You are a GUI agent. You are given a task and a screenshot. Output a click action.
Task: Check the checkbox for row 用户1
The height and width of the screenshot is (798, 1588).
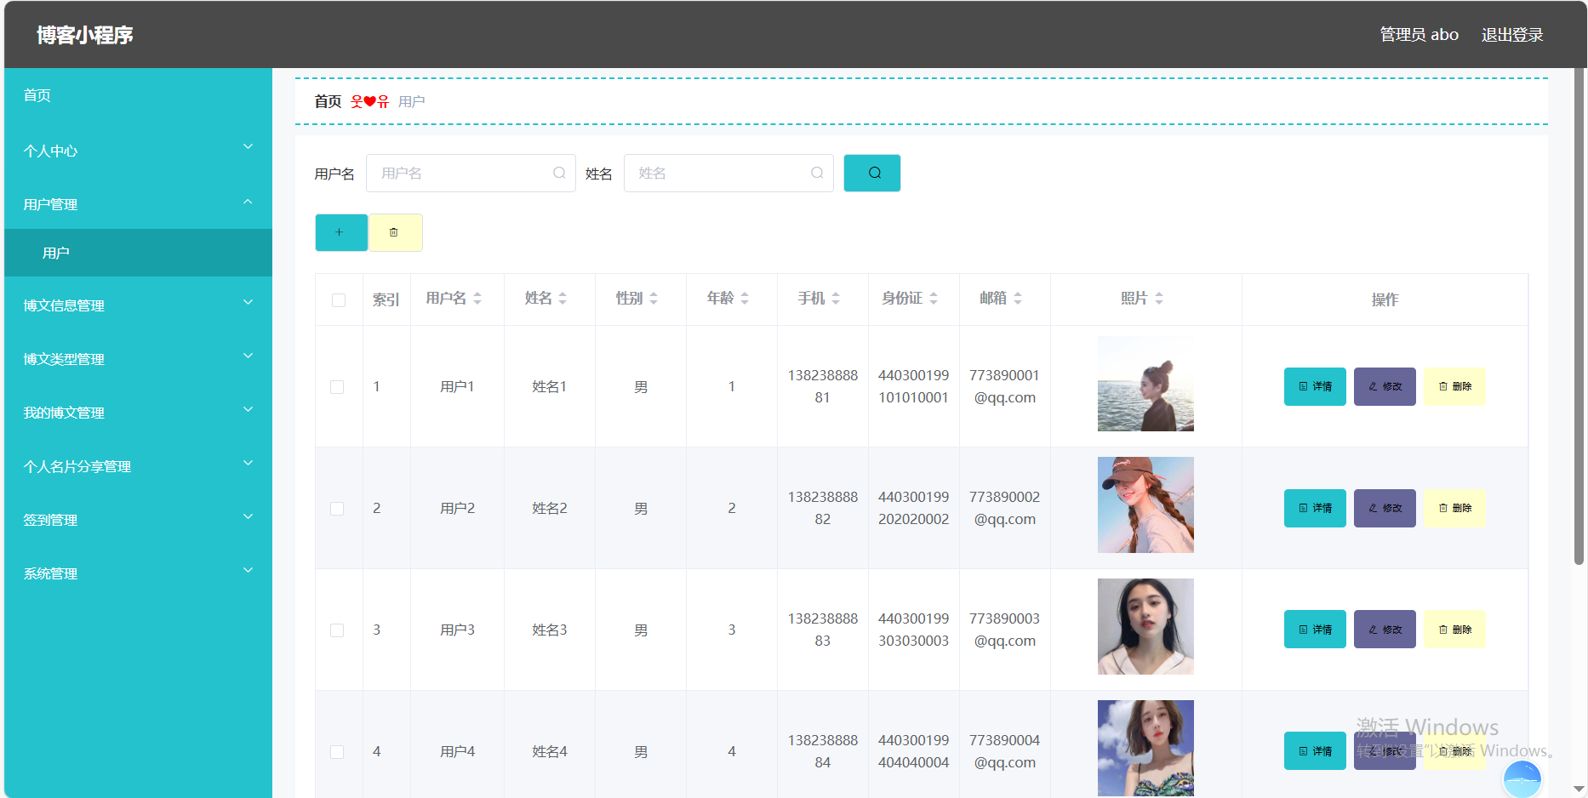[337, 387]
